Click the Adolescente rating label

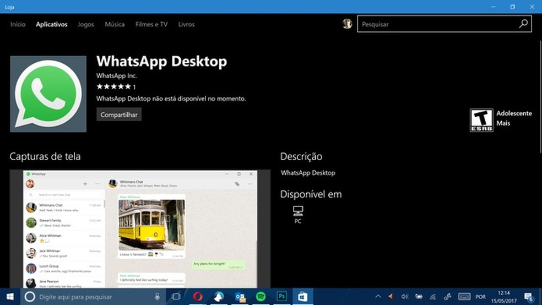[x=514, y=113]
